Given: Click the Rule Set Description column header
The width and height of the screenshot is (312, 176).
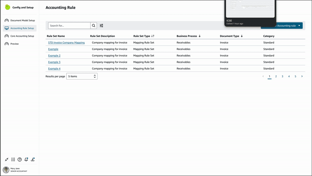Looking at the screenshot, I should (103, 36).
